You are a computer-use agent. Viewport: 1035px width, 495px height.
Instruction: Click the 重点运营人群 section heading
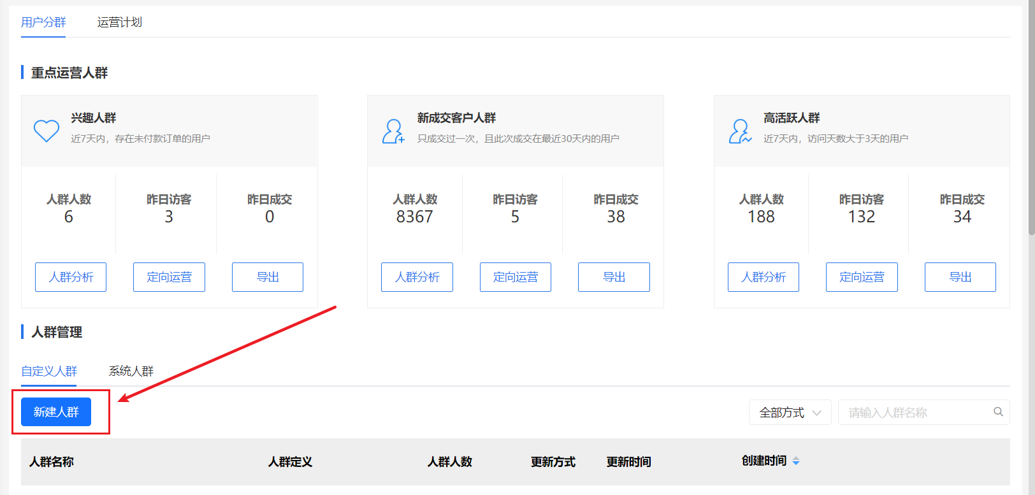click(x=69, y=73)
